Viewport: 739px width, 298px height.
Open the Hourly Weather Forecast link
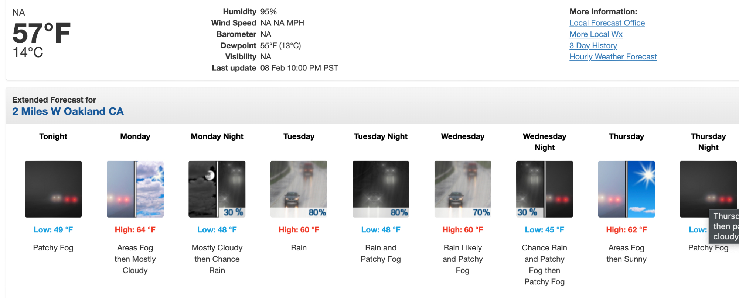pos(613,57)
